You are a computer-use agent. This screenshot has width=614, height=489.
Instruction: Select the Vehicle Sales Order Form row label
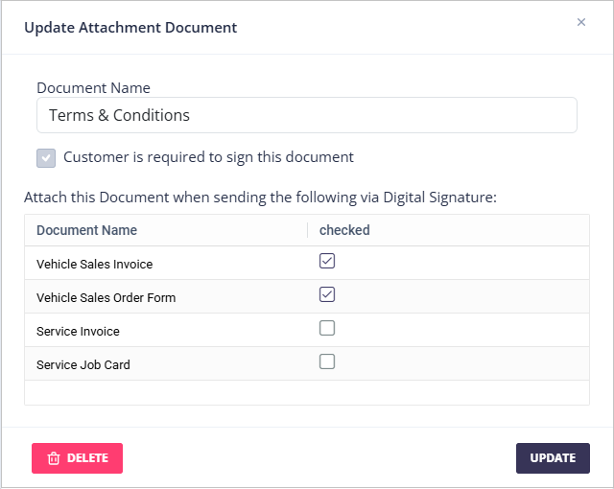tap(106, 297)
